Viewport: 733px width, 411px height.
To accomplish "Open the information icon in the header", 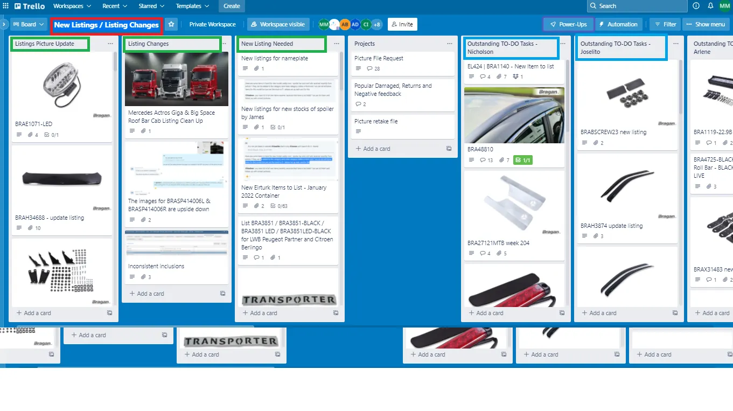I will (x=696, y=6).
